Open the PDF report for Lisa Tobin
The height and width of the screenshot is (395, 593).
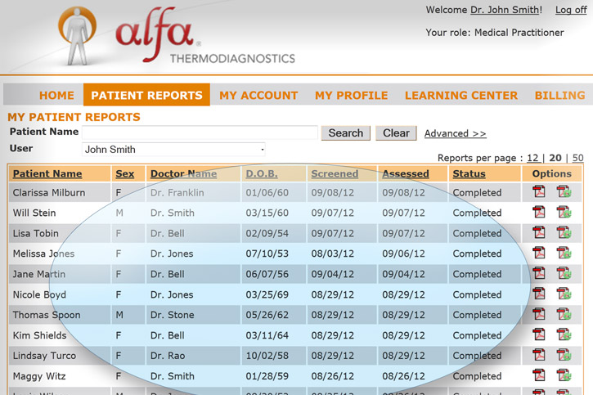(539, 233)
